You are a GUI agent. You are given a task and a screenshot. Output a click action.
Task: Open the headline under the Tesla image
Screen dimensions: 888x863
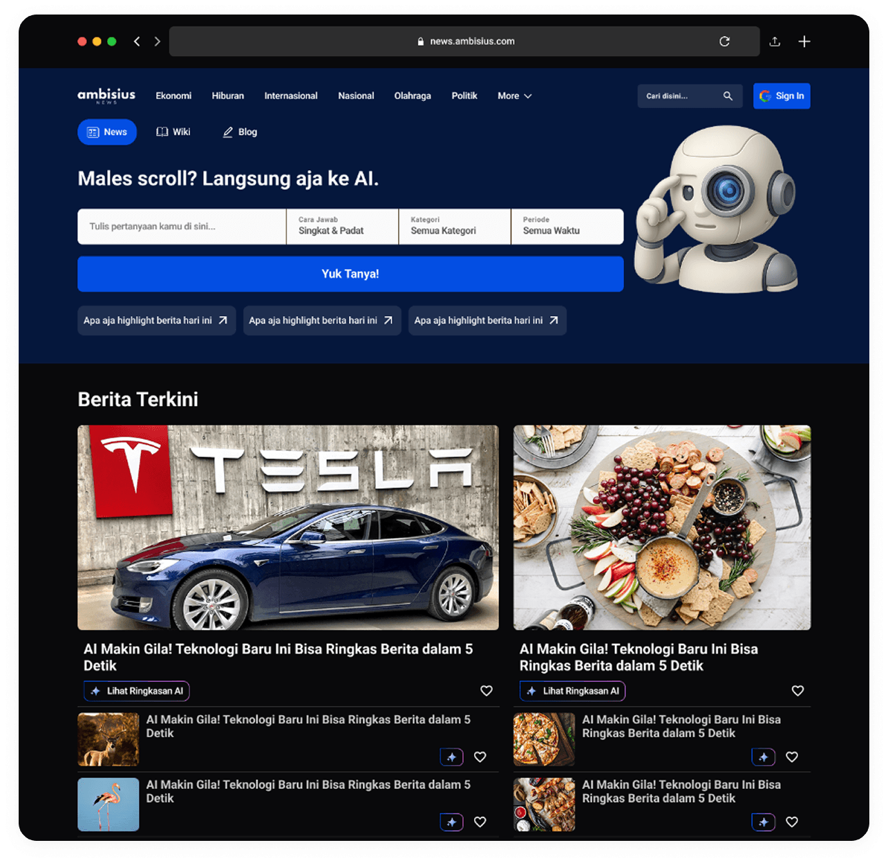(278, 658)
